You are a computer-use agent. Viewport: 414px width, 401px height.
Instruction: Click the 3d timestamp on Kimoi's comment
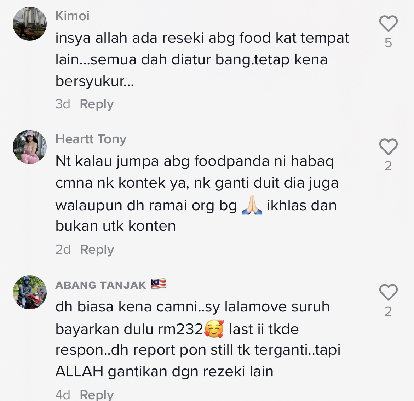tap(63, 104)
